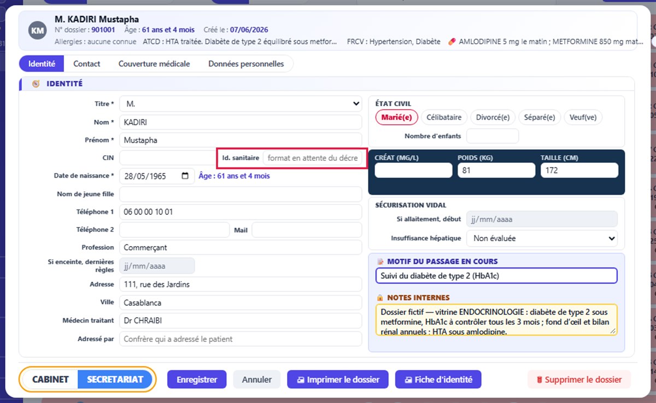The width and height of the screenshot is (656, 403).
Task: Click the Si enceinte dernières règles field
Action: point(157,266)
